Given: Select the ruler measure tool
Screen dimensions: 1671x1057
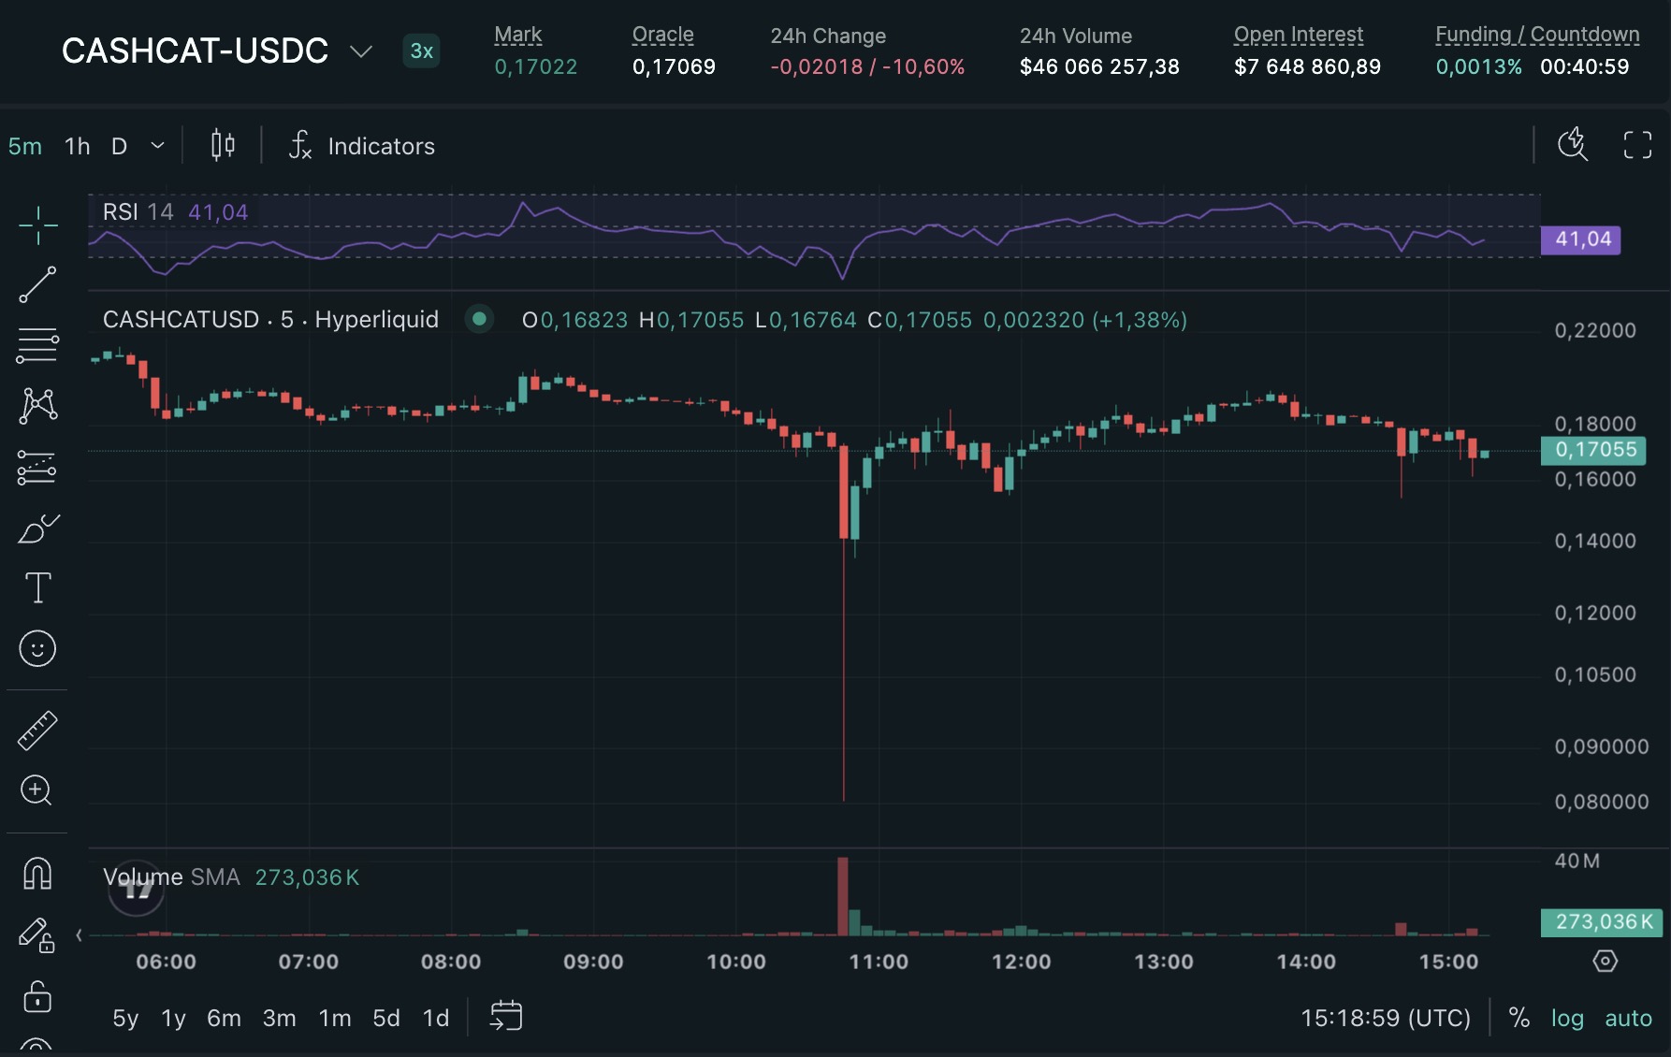Looking at the screenshot, I should pyautogui.click(x=37, y=731).
